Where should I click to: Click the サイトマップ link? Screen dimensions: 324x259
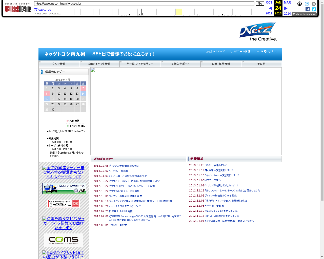(x=216, y=51)
